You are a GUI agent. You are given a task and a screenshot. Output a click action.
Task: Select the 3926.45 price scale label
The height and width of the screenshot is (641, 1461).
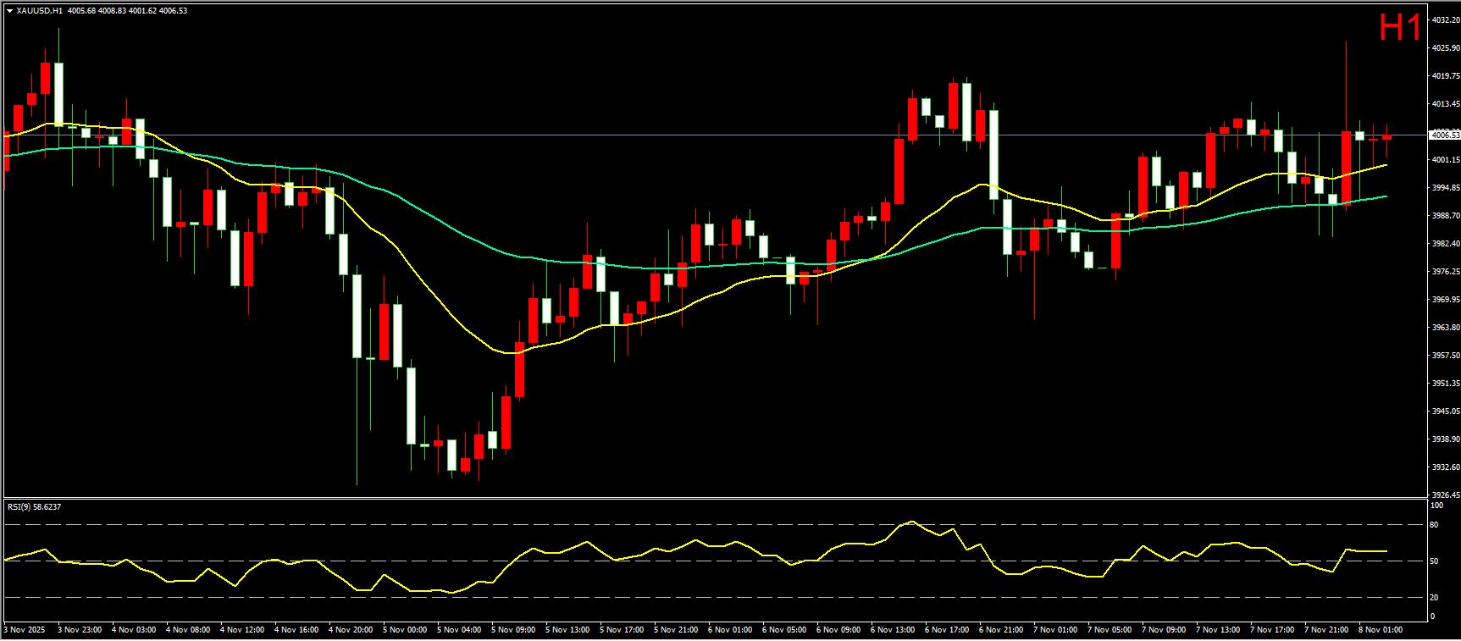coord(1445,495)
